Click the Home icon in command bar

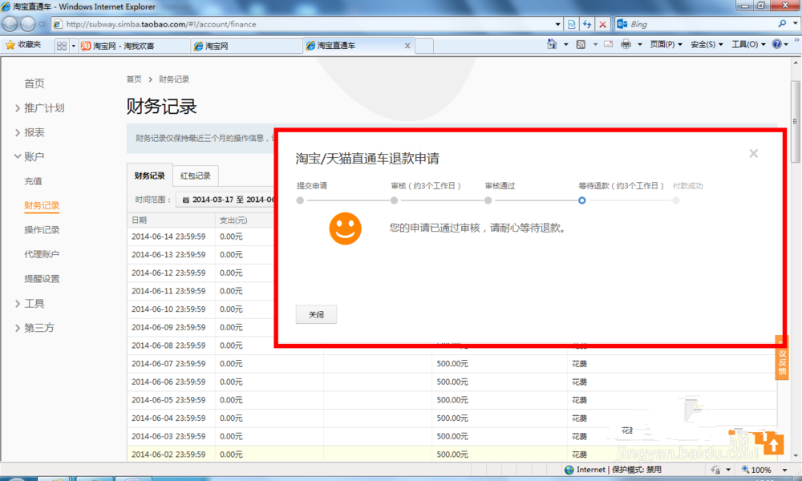(x=552, y=44)
